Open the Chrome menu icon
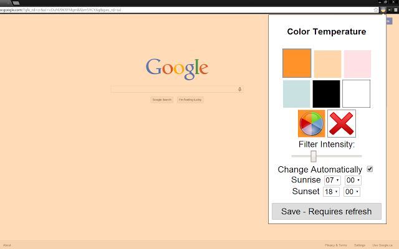This screenshot has height=249, width=399. pos(395,10)
